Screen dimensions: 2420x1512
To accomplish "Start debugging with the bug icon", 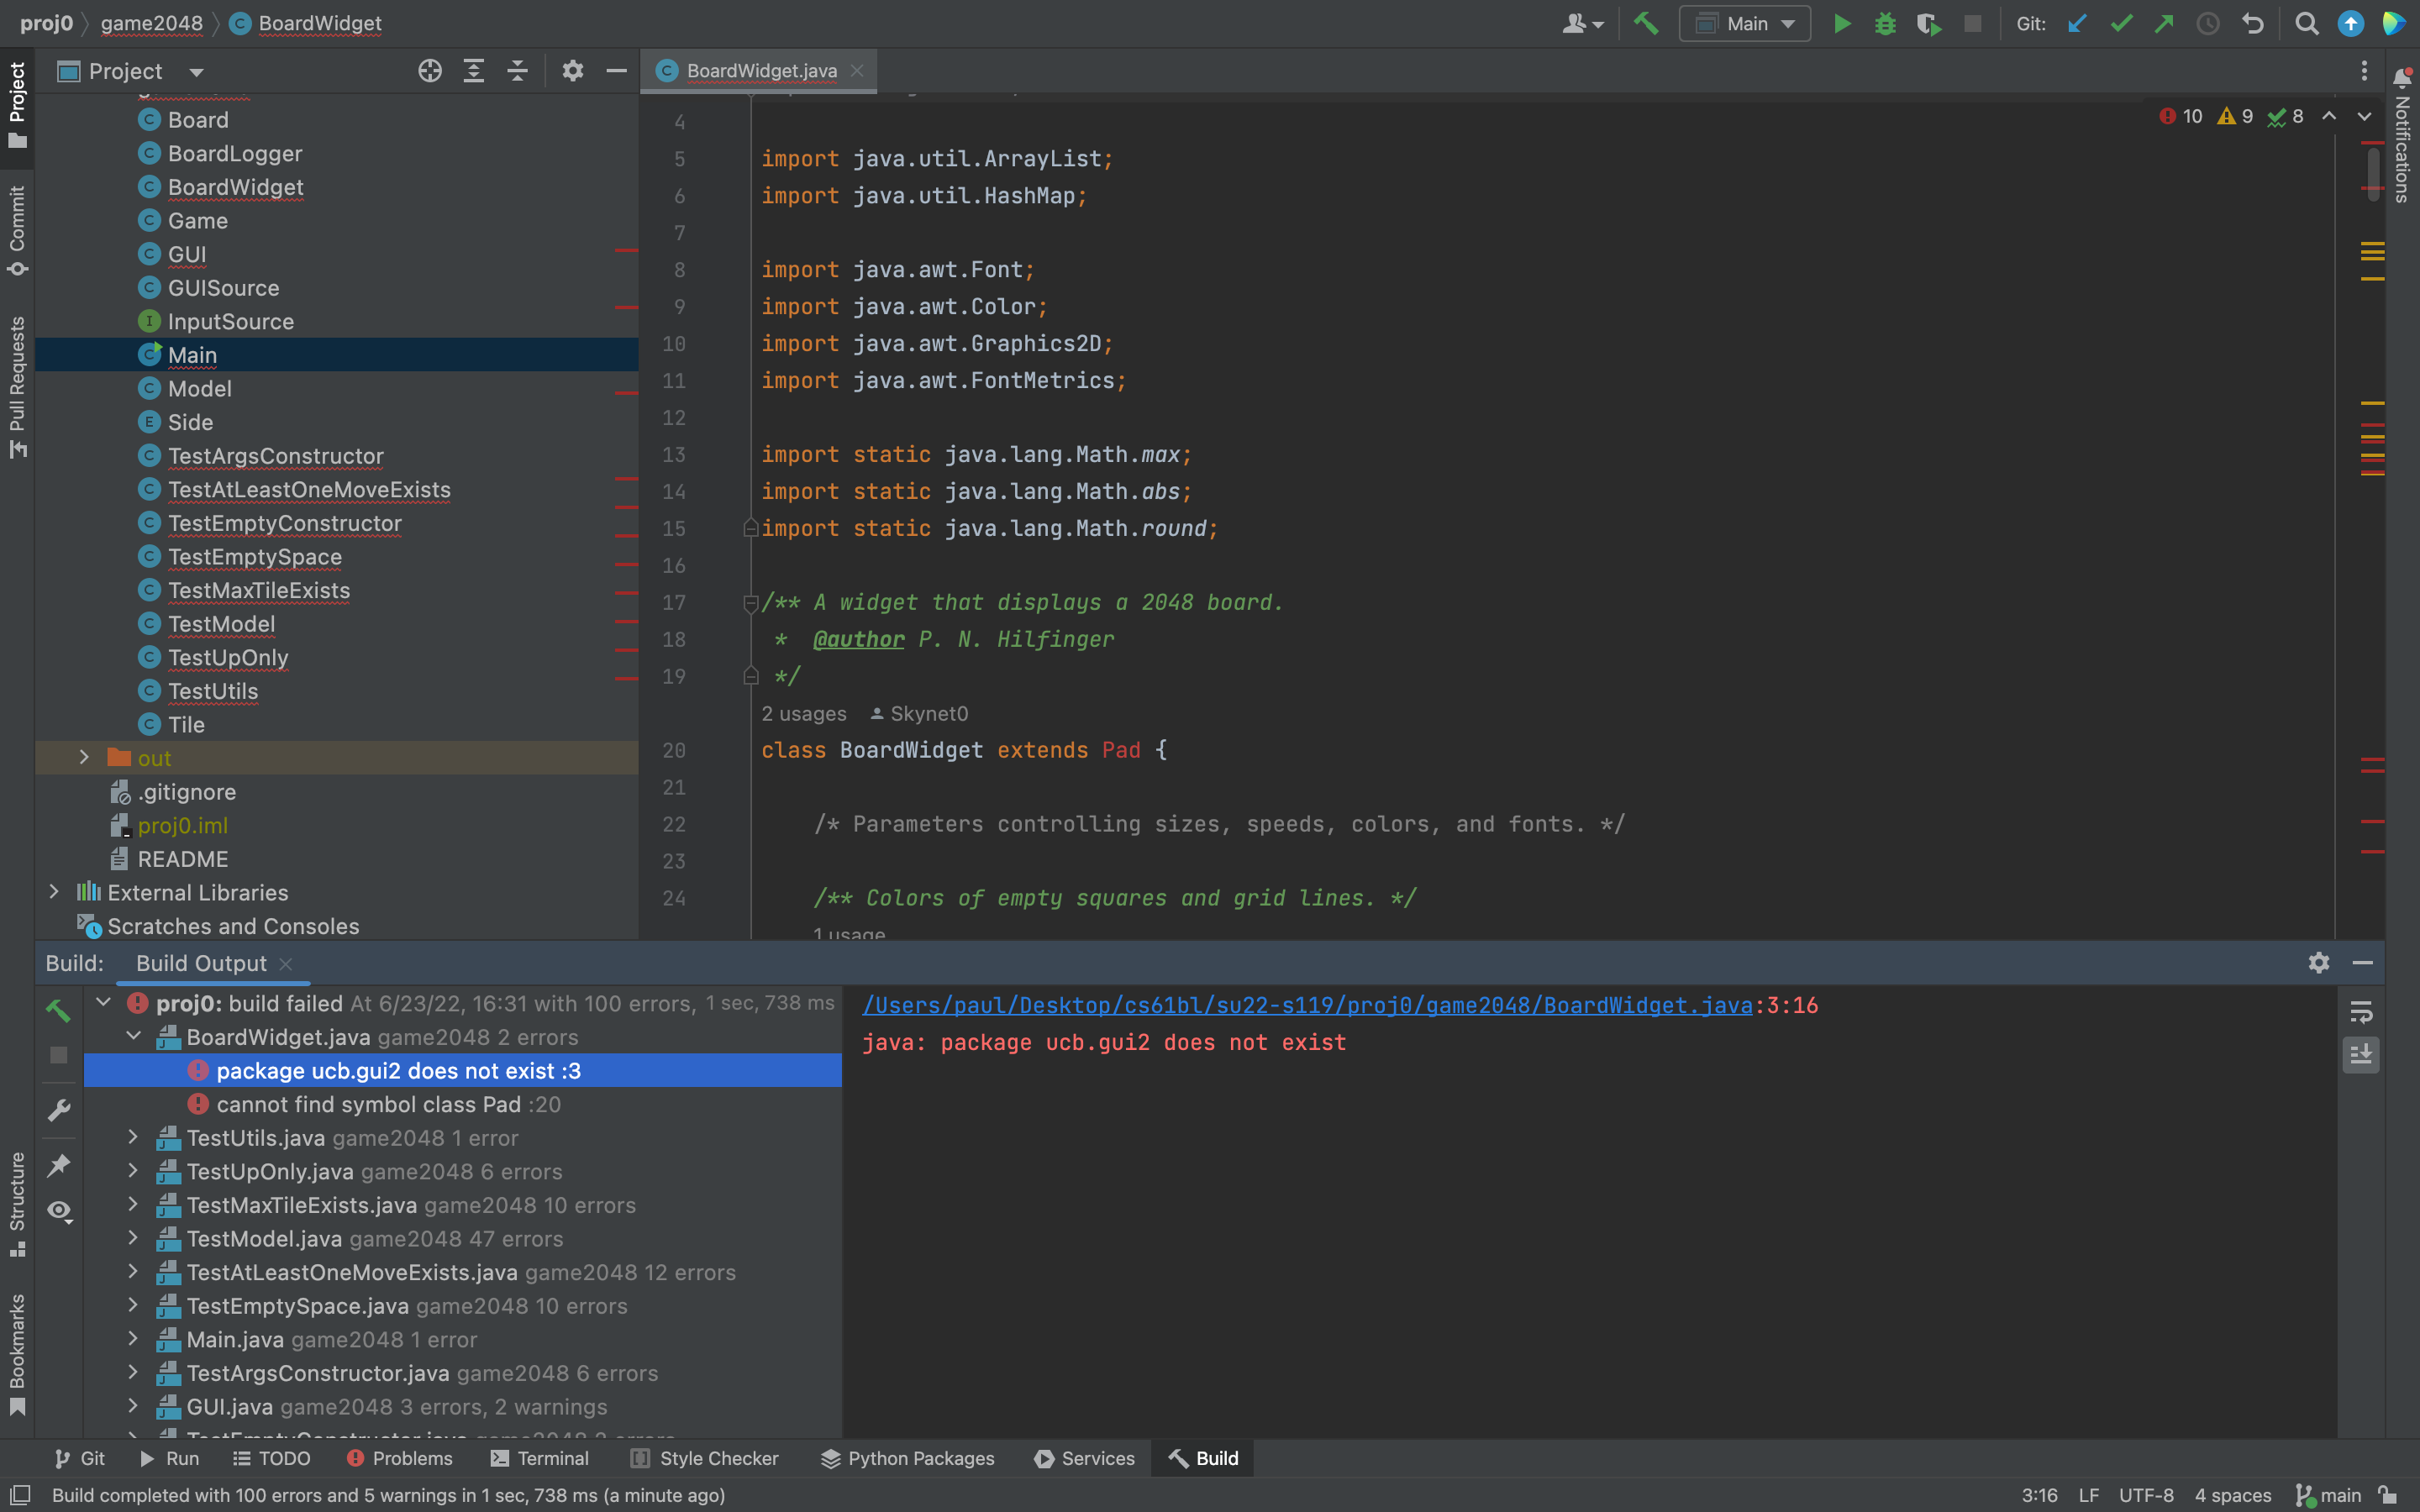I will pos(1885,23).
